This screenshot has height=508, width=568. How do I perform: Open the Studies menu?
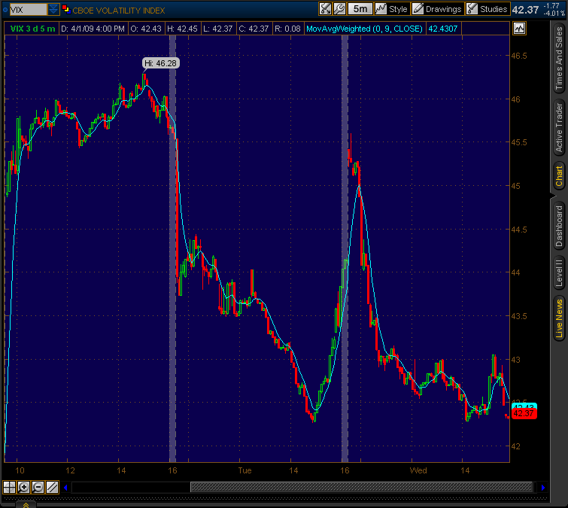click(x=494, y=9)
